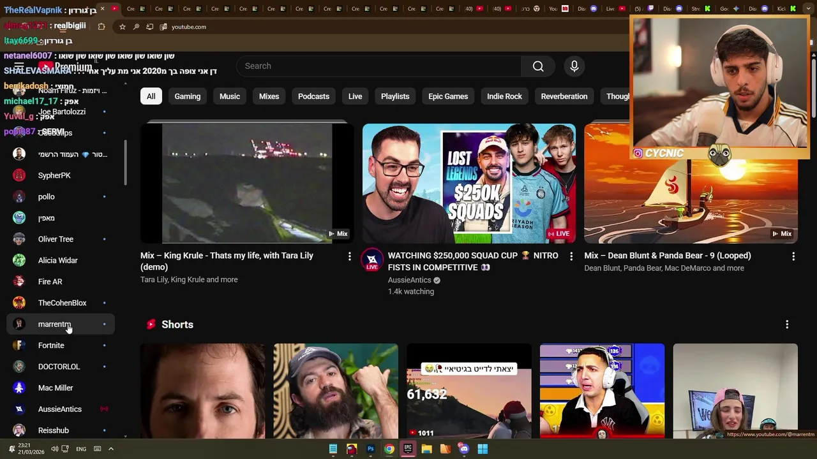Open Google Chrome from the taskbar
The height and width of the screenshot is (459, 817).
point(389,449)
